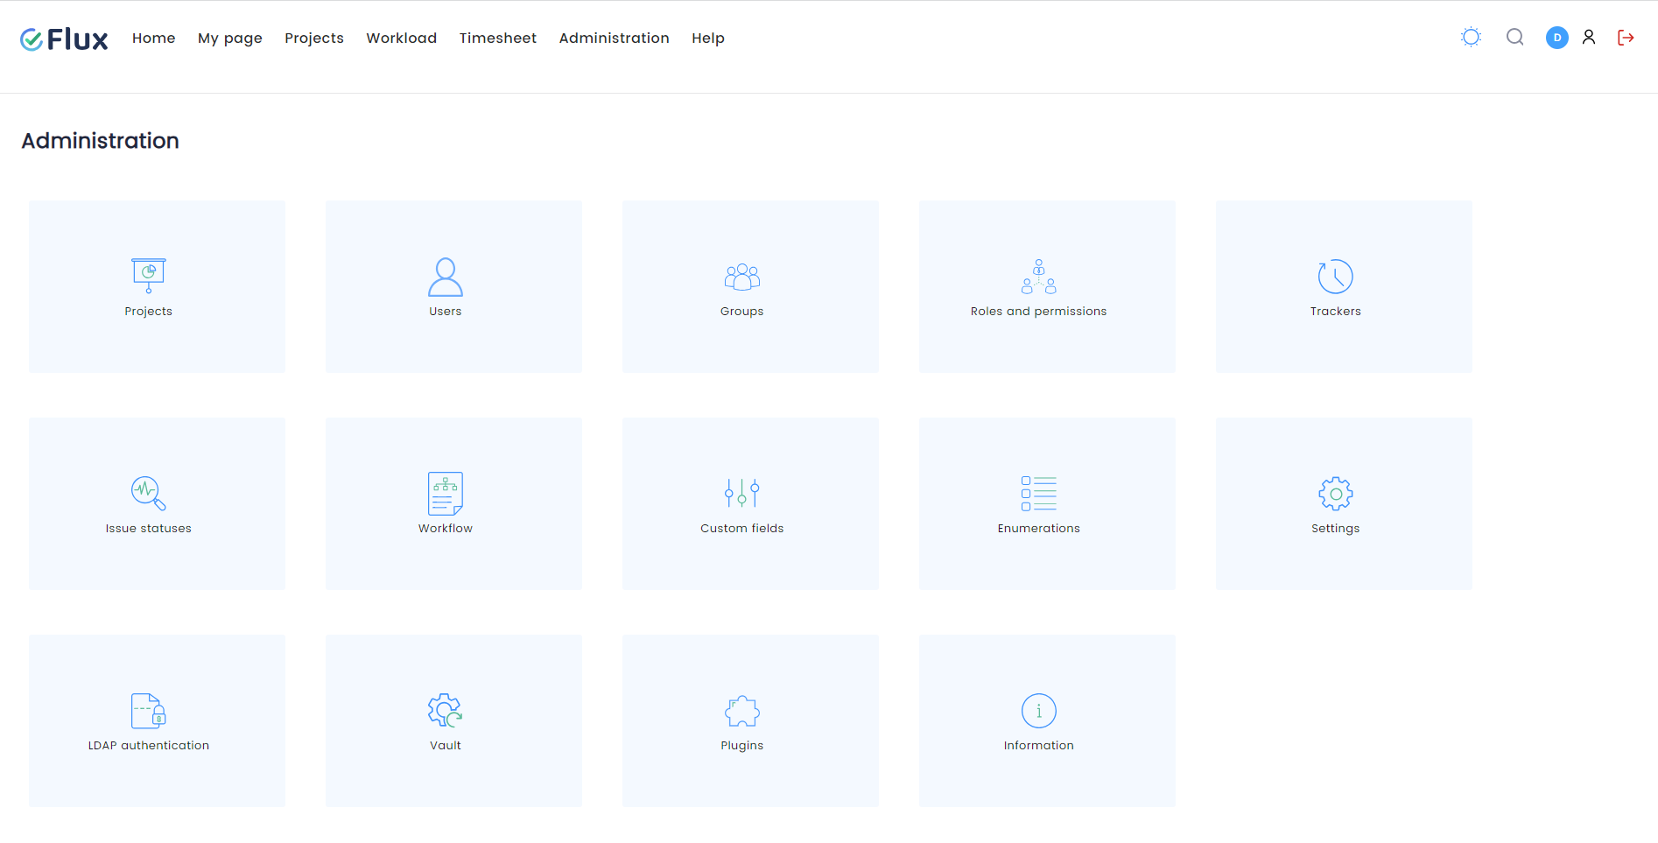Open the Workflow document icon
The width and height of the screenshot is (1658, 843).
(x=445, y=493)
